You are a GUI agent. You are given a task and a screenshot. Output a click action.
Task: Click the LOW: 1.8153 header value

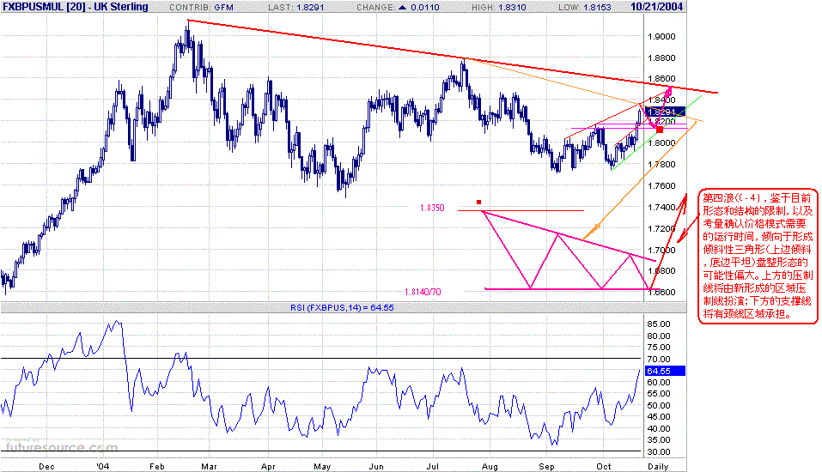click(586, 8)
